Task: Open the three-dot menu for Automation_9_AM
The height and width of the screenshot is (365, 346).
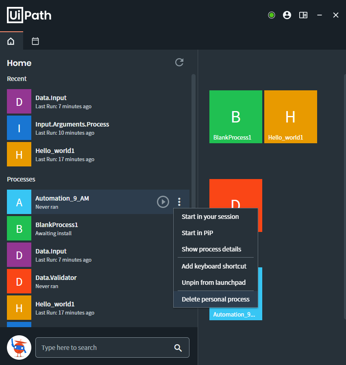Action: click(x=179, y=202)
